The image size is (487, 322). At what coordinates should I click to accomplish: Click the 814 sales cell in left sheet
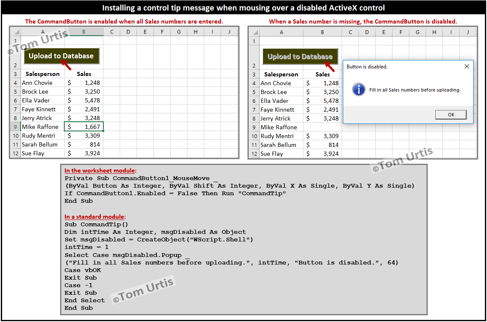coord(84,144)
